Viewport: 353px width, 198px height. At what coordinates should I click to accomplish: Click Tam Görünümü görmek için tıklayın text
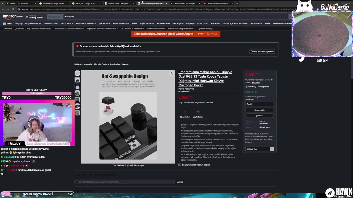(128, 165)
